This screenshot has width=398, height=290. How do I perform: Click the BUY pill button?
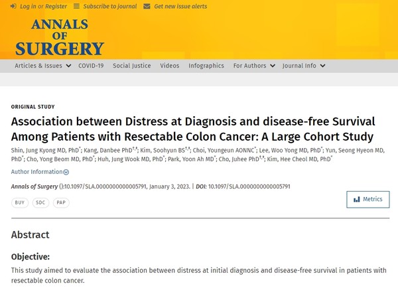coord(20,202)
